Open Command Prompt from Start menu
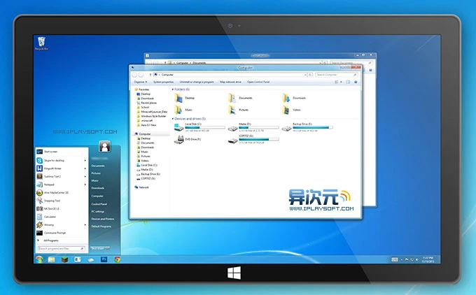Viewport: 476px width, 295px height. coord(61,233)
